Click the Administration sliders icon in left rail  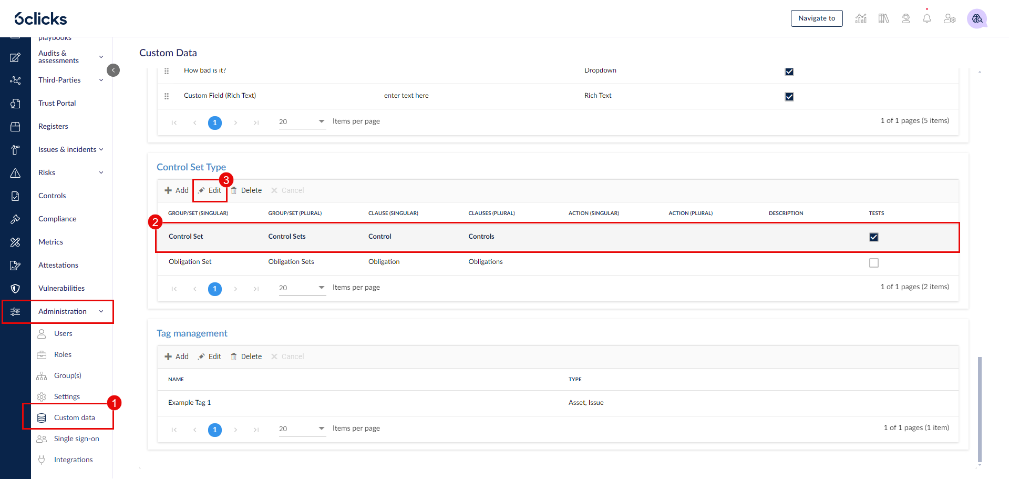point(15,312)
